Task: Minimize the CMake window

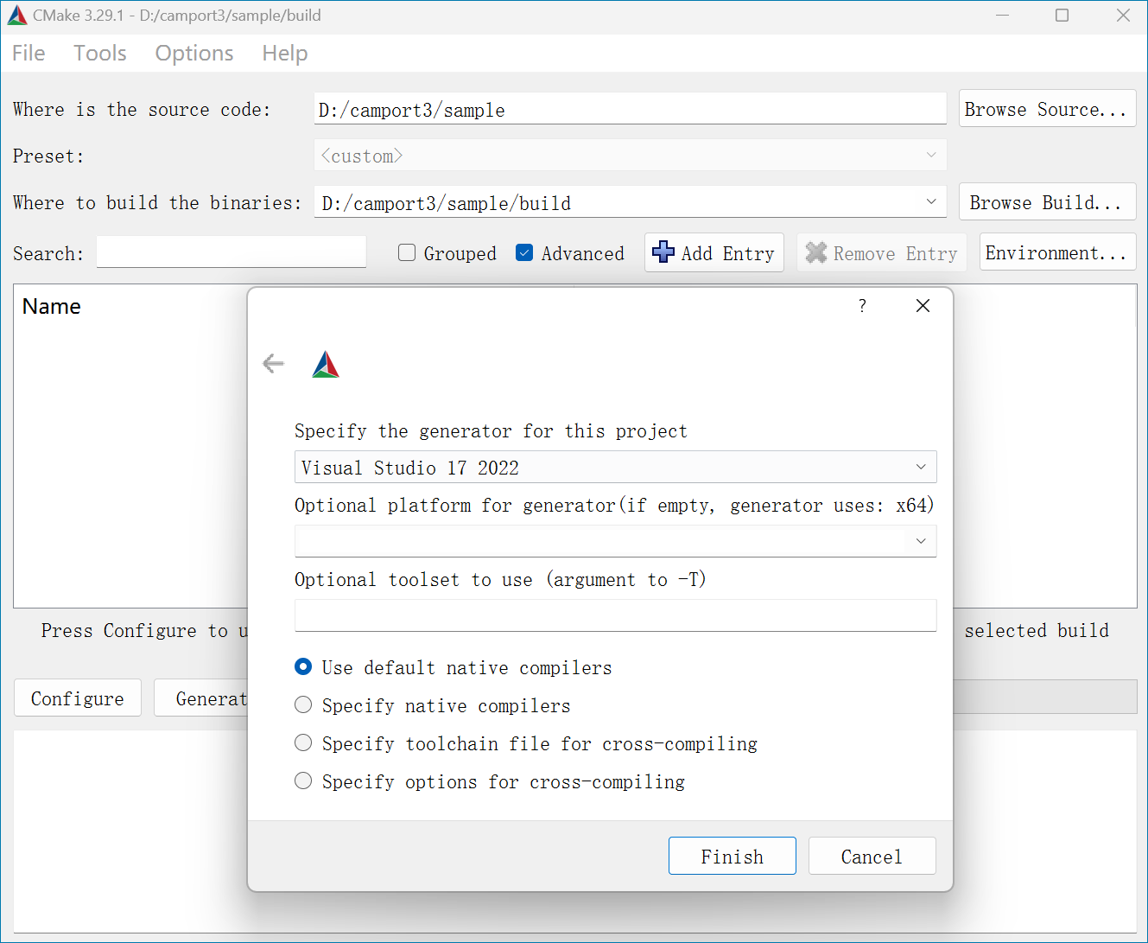Action: [1002, 16]
